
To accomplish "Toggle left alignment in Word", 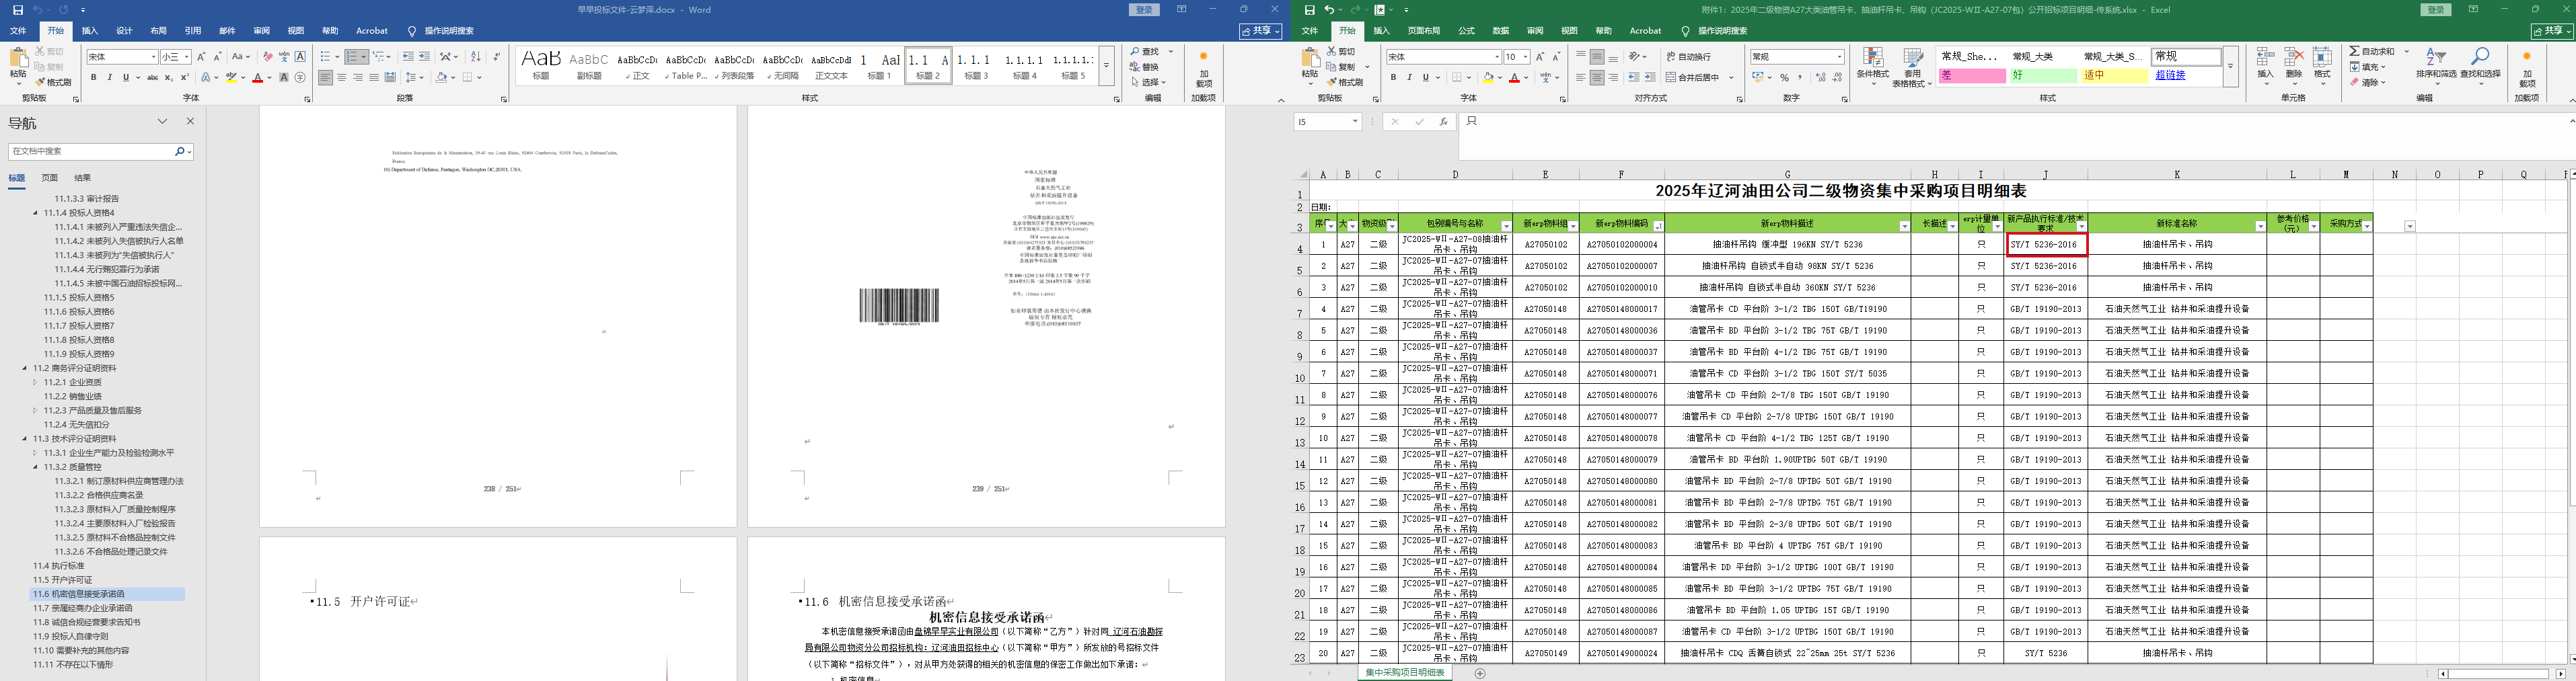I will tap(326, 78).
